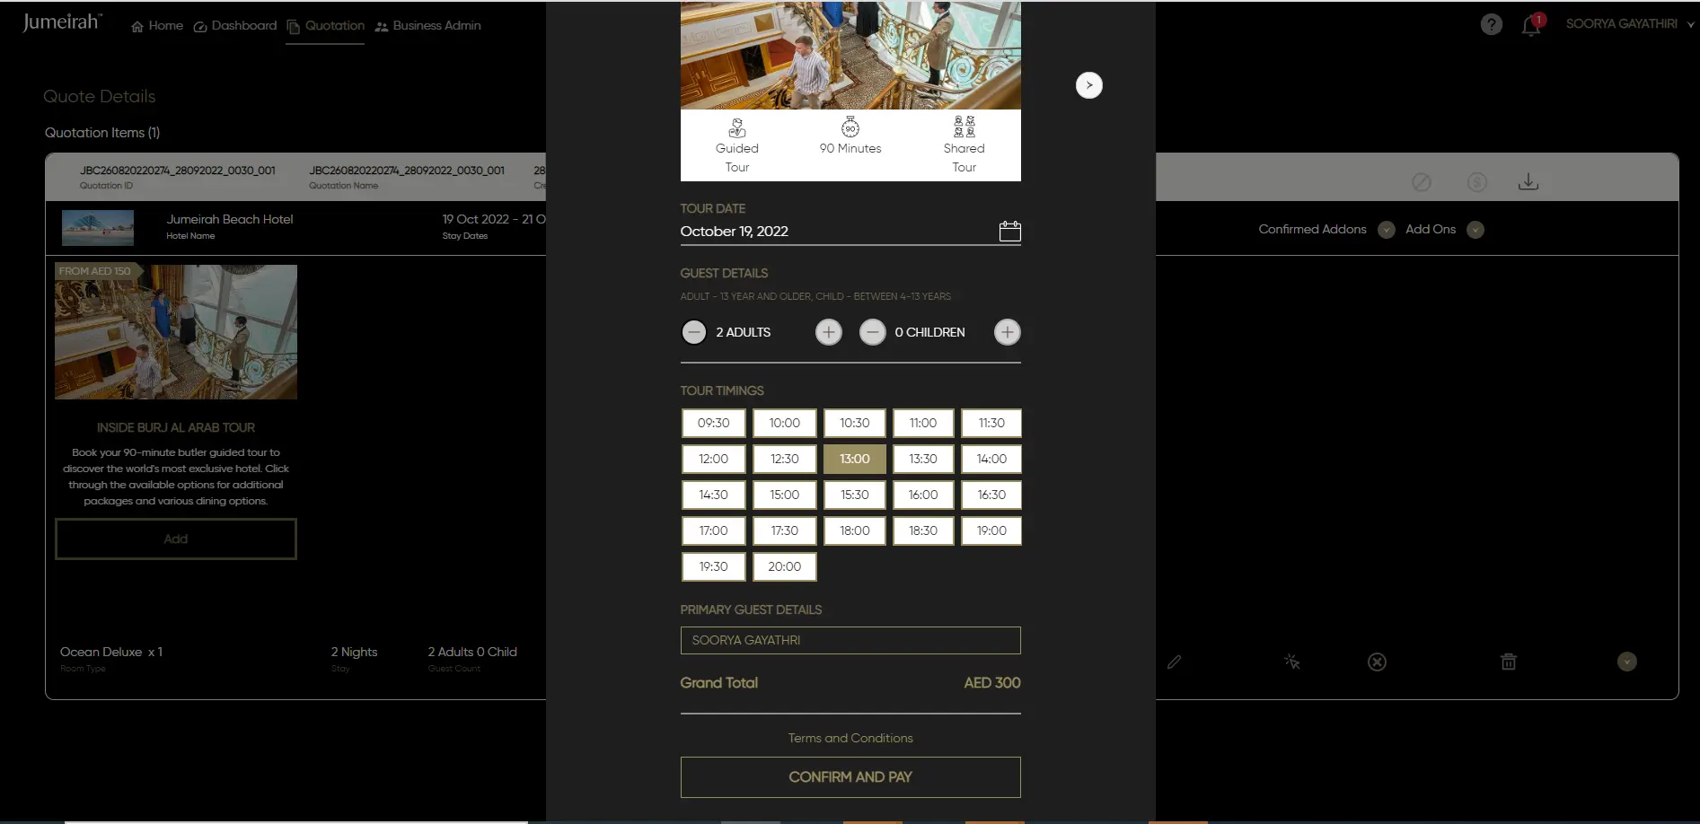Click the download quotation icon
This screenshot has width=1700, height=824.
coord(1528,182)
